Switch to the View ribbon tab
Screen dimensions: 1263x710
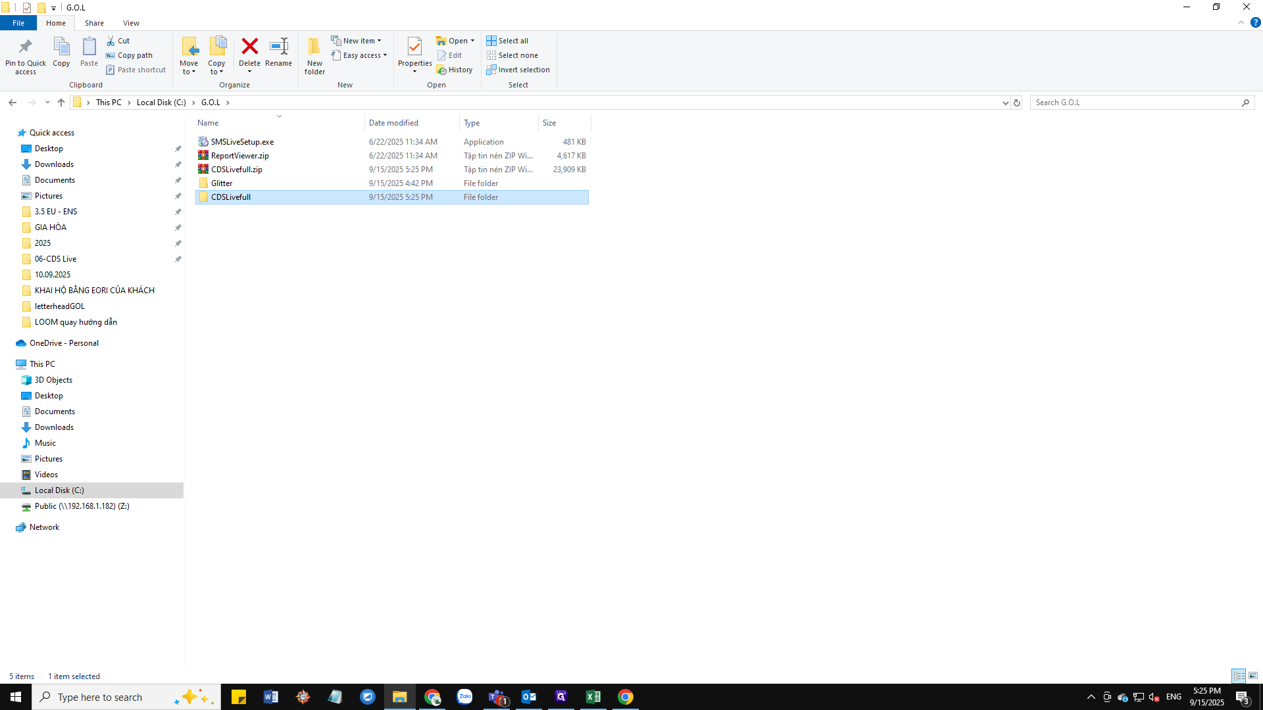(x=131, y=22)
